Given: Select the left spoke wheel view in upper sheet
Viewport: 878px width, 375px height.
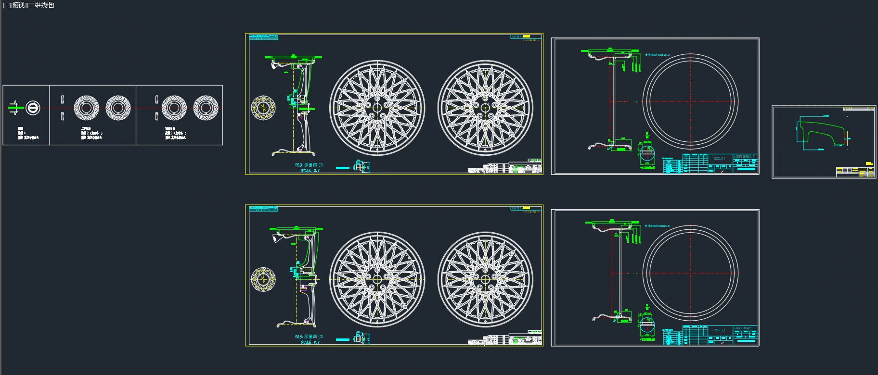Looking at the screenshot, I should [377, 108].
